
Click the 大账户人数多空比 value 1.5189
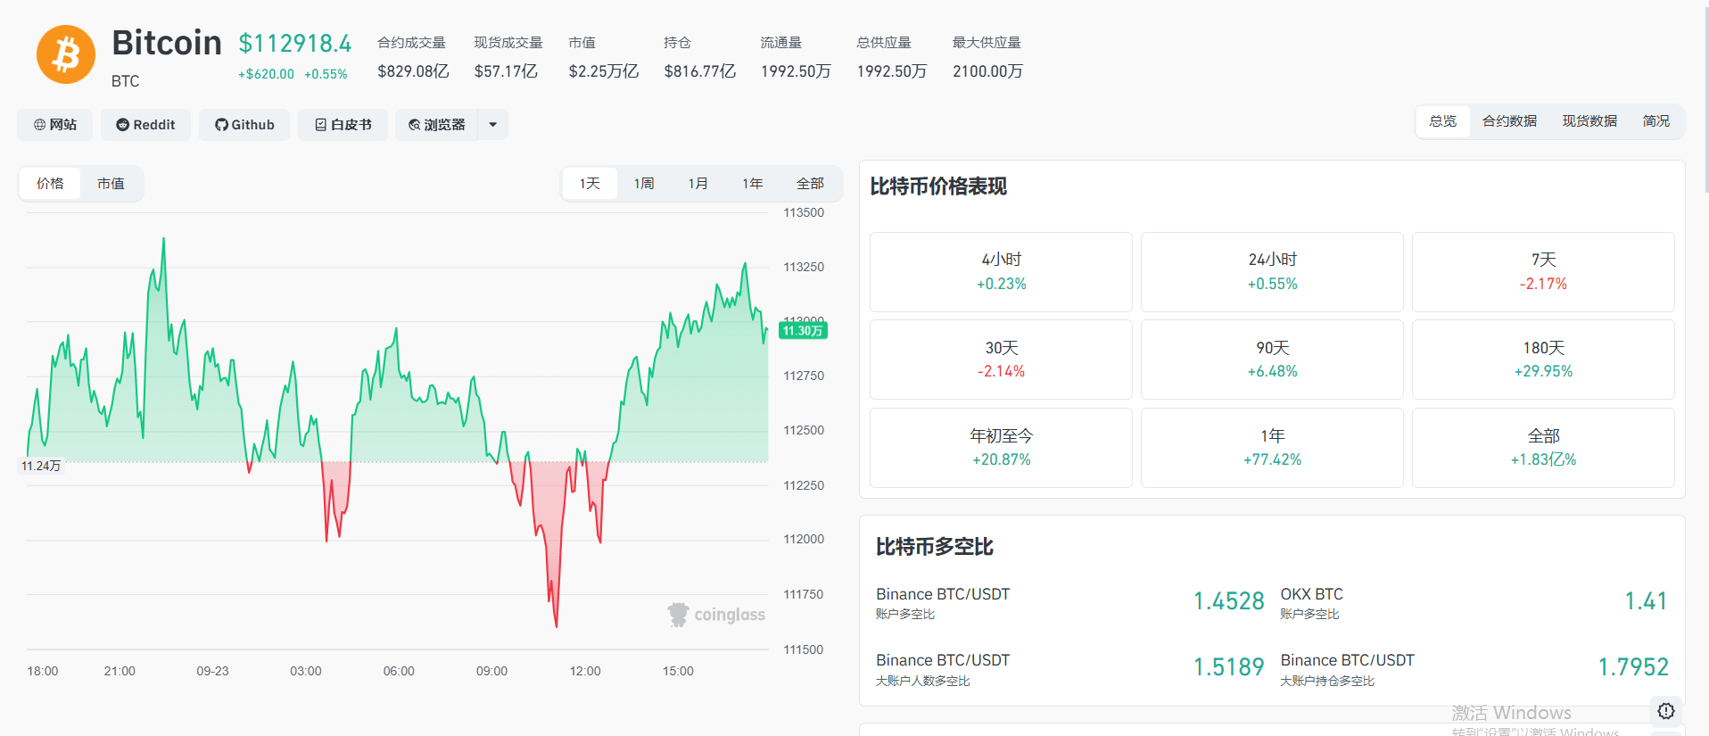pos(1229,667)
